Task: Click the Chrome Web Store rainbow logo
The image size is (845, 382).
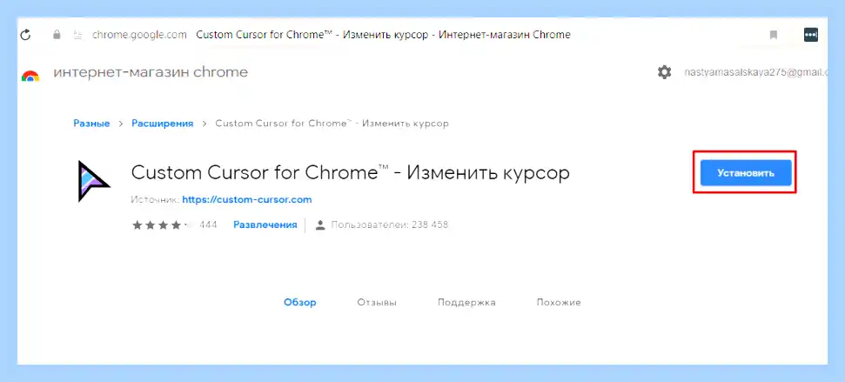Action: [x=30, y=75]
